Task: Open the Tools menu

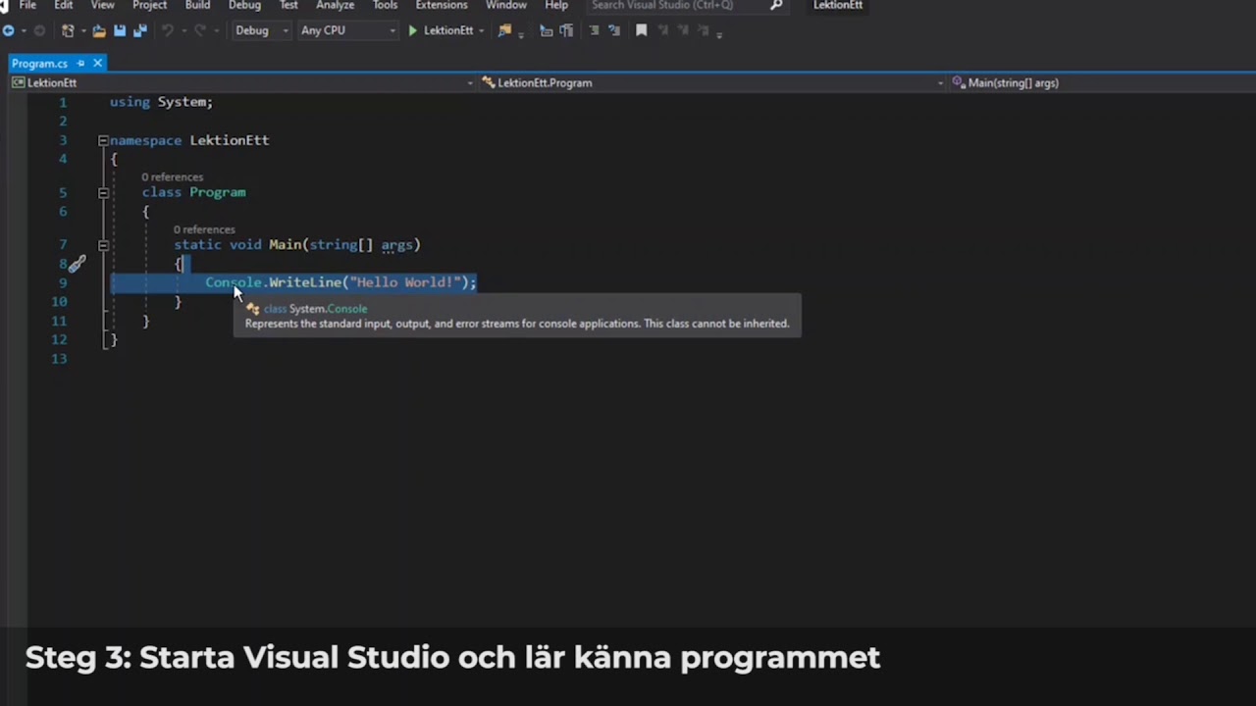Action: coord(385,5)
